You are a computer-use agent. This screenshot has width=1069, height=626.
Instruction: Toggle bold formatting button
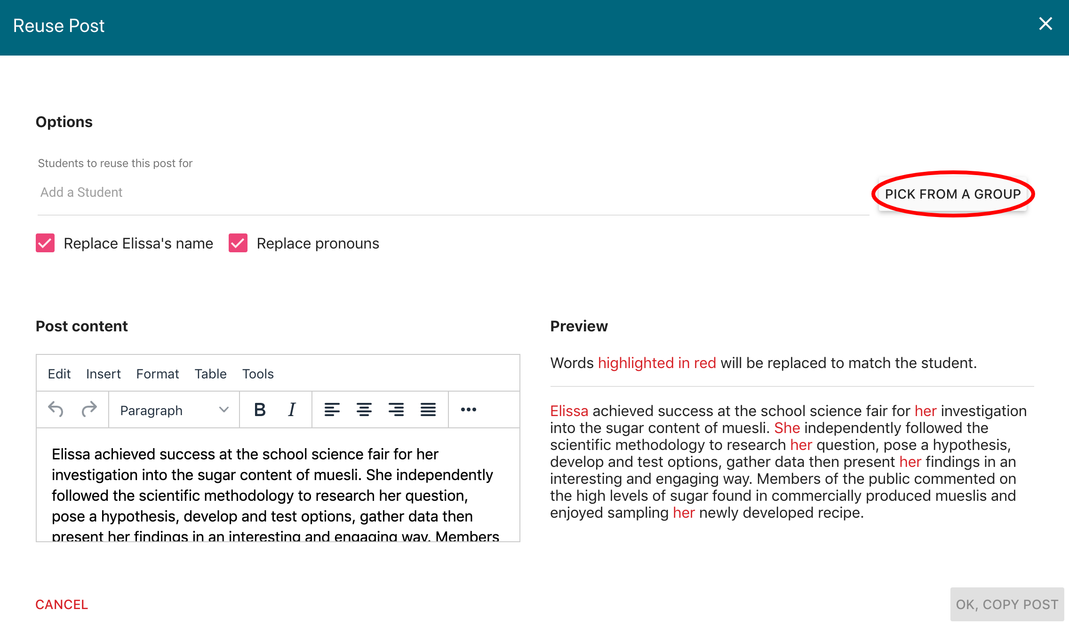pyautogui.click(x=260, y=409)
